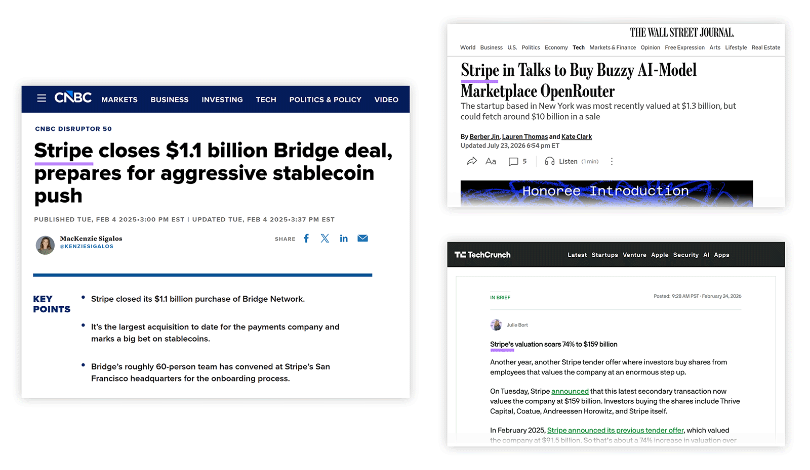Image resolution: width=810 pixels, height=470 pixels.
Task: Open Venture in TechCrunch navigation
Action: pos(634,255)
